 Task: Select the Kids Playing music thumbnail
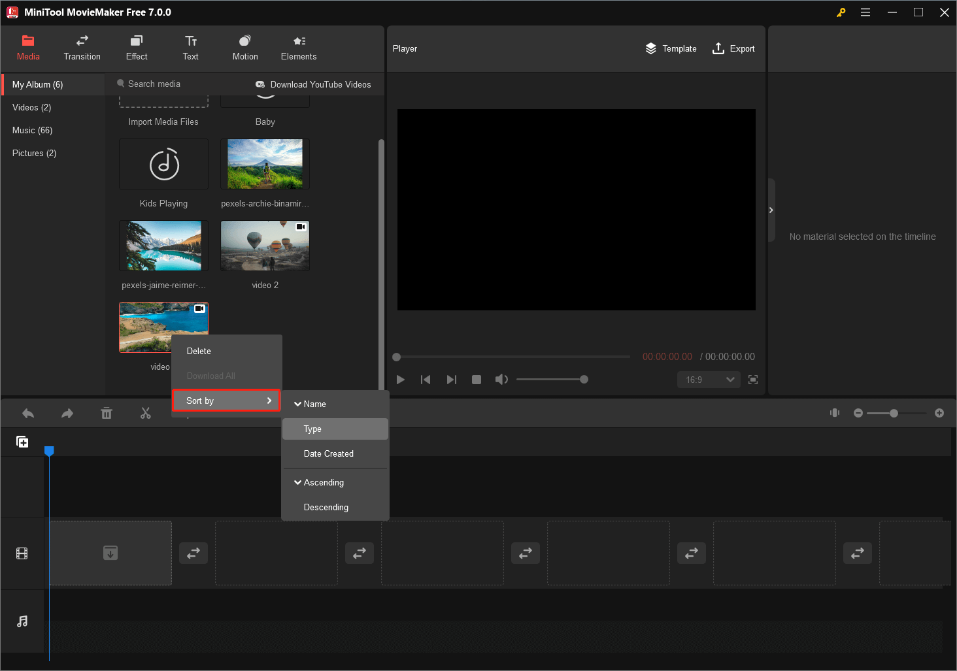click(x=163, y=164)
